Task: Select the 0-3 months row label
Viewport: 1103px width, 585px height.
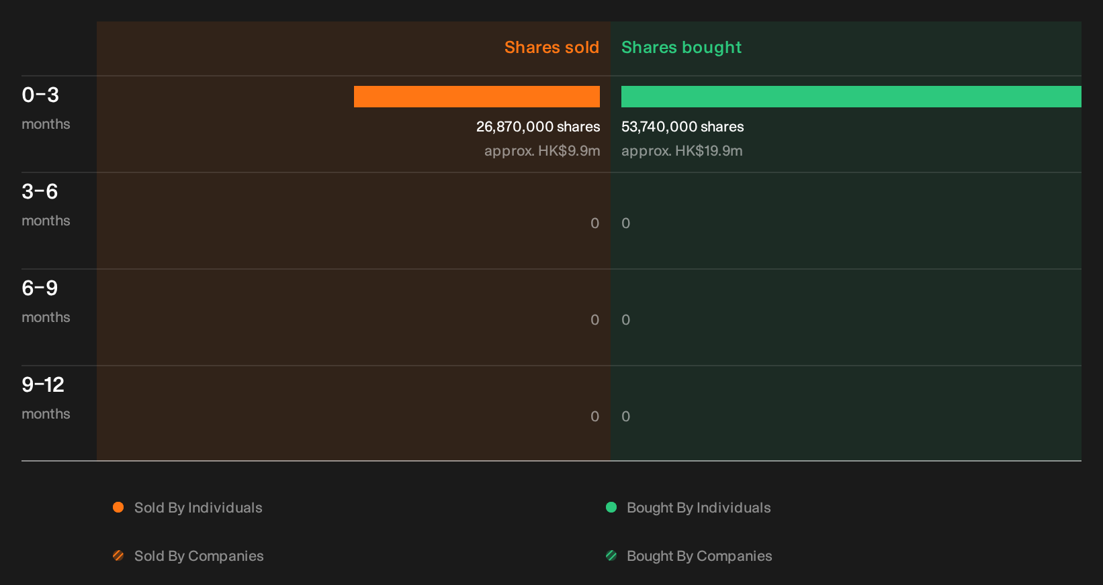Action: [46, 108]
